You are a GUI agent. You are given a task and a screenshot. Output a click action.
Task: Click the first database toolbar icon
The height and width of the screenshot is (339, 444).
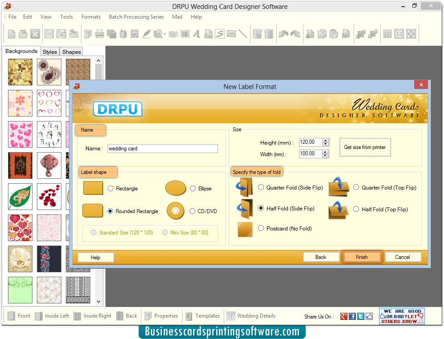(257, 34)
